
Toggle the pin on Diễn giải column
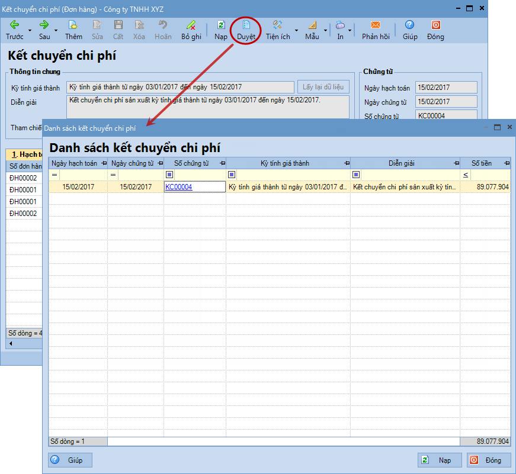coord(455,163)
